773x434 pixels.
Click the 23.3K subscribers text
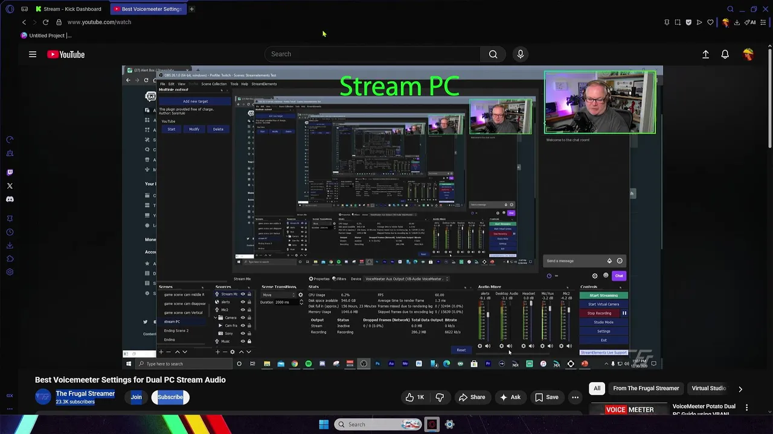(75, 402)
